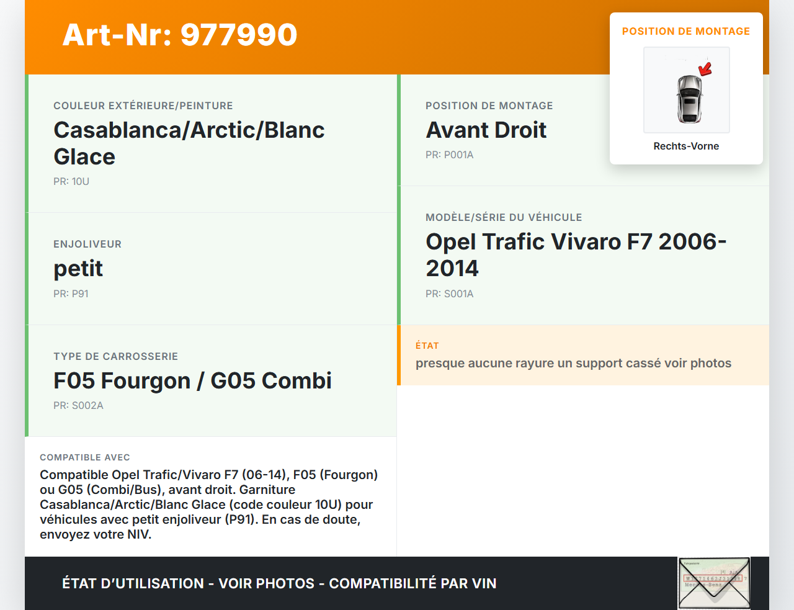Click POSITION DE MONTAGE label above Avant Droit
794x610 pixels.
tap(489, 105)
